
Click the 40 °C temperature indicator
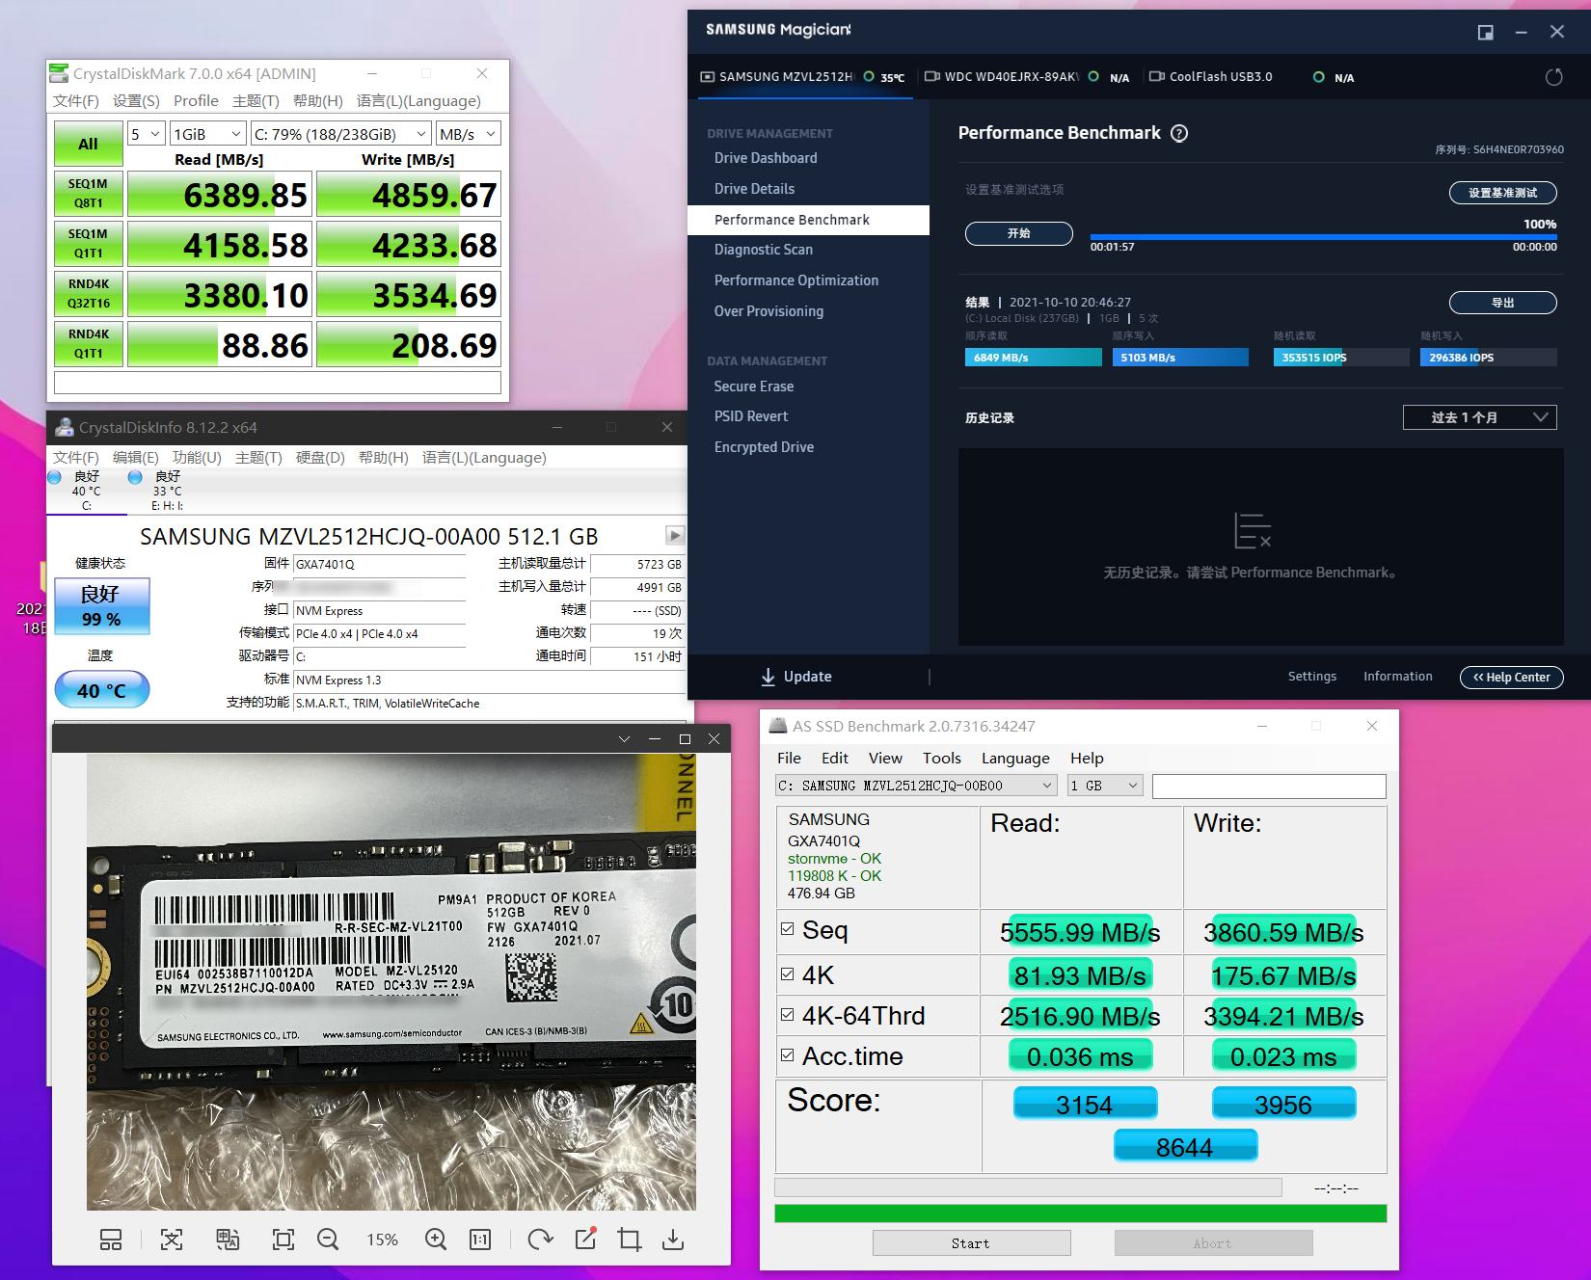click(101, 690)
